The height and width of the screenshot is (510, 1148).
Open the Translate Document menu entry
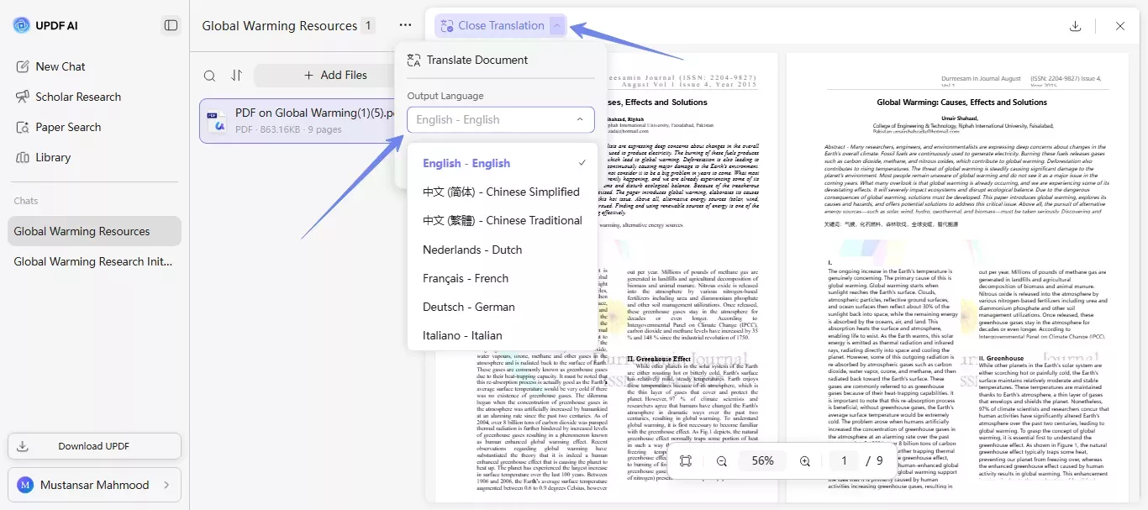pyautogui.click(x=476, y=60)
